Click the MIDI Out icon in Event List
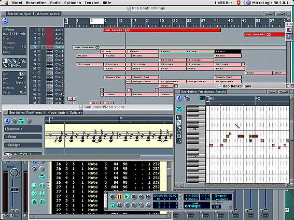The height and width of the screenshot is (220, 294). [x=42, y=177]
